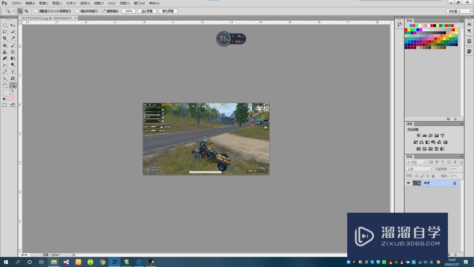Screen dimensions: 474x267
Task: Select the Crop tool
Action: [5, 38]
